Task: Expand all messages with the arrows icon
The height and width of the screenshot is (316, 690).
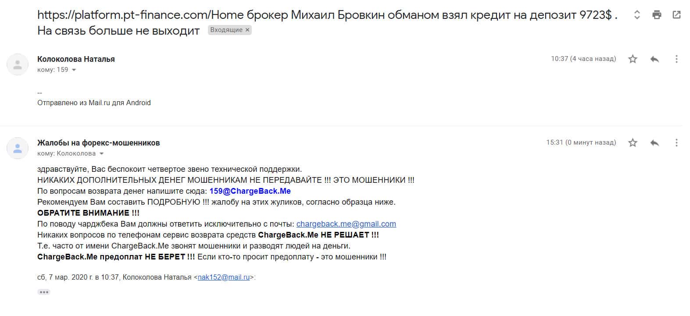Action: tap(637, 15)
